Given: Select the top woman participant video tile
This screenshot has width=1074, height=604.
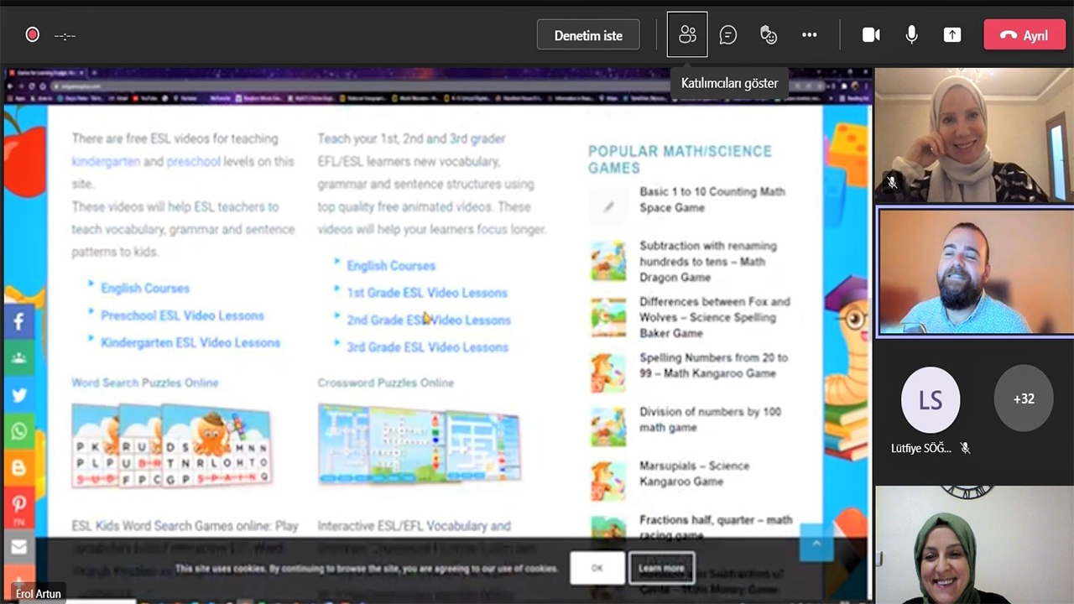Looking at the screenshot, I should (974, 136).
